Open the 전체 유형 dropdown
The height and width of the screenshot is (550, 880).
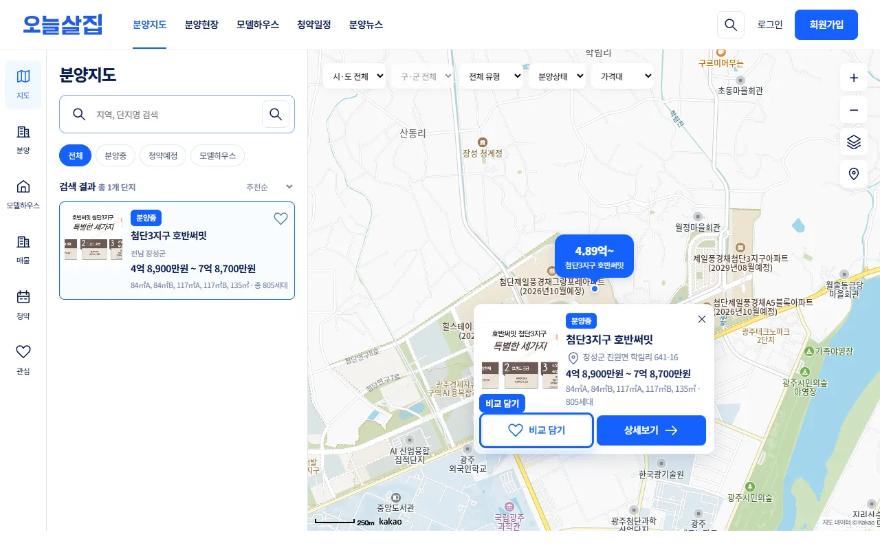[491, 76]
